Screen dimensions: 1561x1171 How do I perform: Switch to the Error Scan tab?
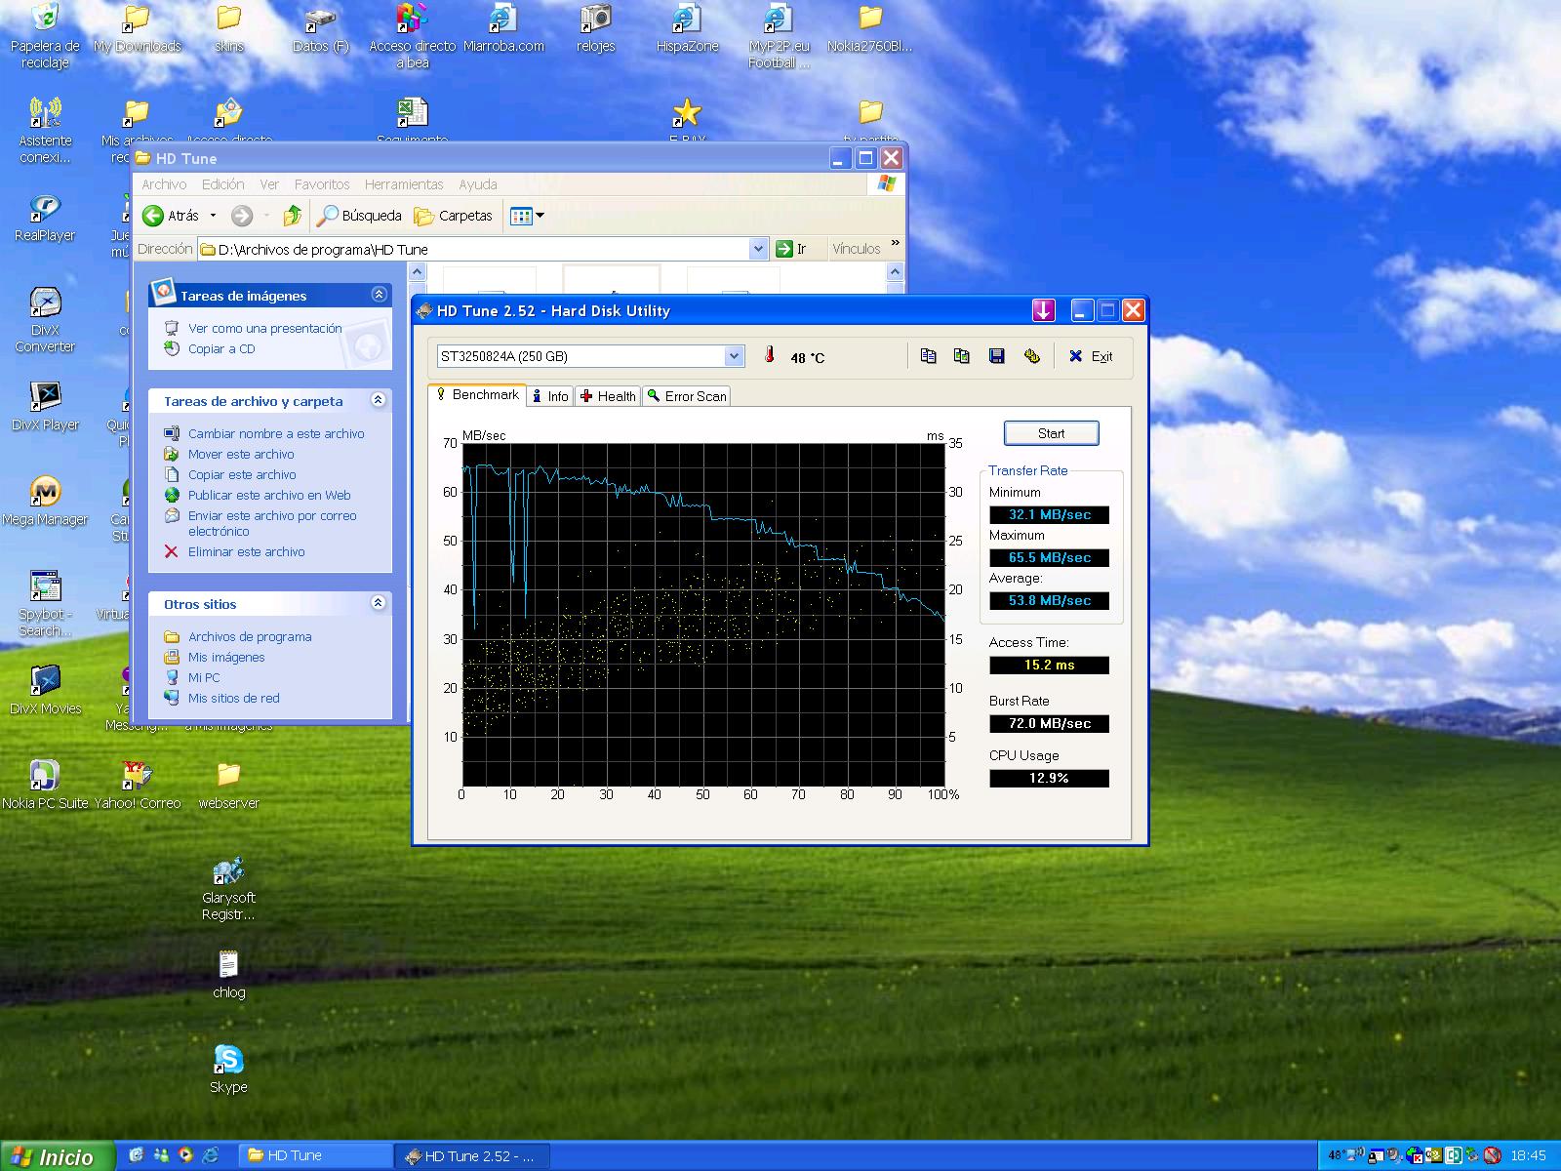[686, 396]
